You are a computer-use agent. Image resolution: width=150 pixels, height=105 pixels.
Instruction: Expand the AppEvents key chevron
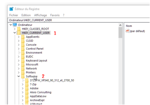click(x=19, y=37)
